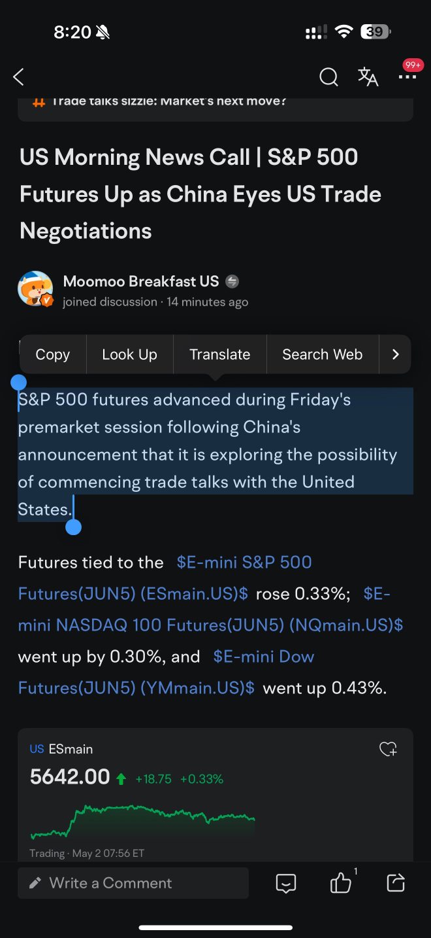Open search via magnifier icon

pyautogui.click(x=328, y=77)
